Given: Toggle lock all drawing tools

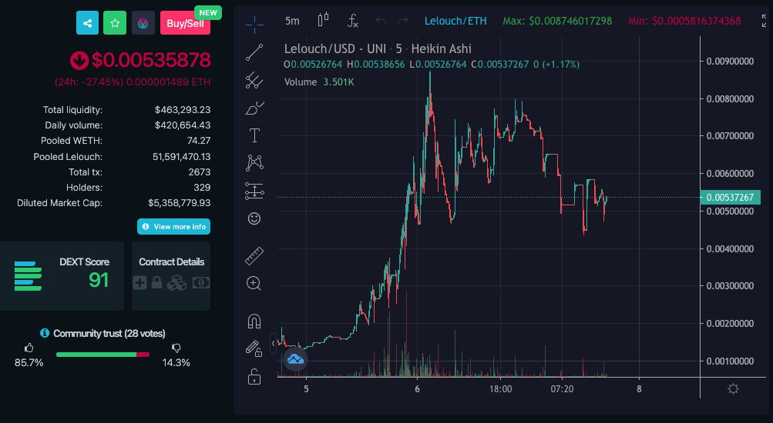Looking at the screenshot, I should coord(254,376).
